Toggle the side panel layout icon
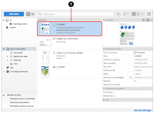Image resolution: width=154 pixels, height=113 pixels. pyautogui.click(x=149, y=14)
